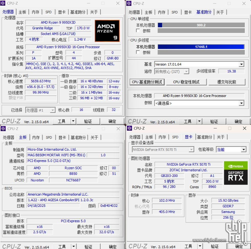Click 确定 in the graphics window
Image resolution: width=251 pixels, height=249 pixels.
(239, 246)
